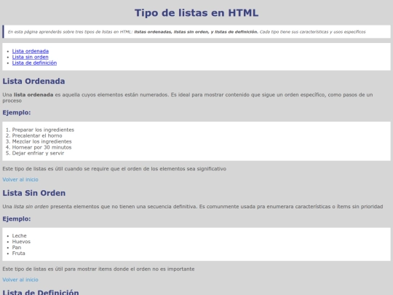Click list item 'Mezclar los ingredientes'
The image size is (393, 295).
pyautogui.click(x=42, y=141)
